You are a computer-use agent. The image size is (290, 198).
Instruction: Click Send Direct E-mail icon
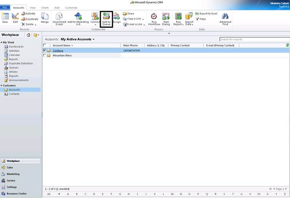[x=59, y=16]
